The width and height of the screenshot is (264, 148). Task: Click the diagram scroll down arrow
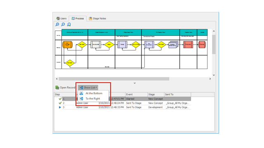tap(214, 75)
